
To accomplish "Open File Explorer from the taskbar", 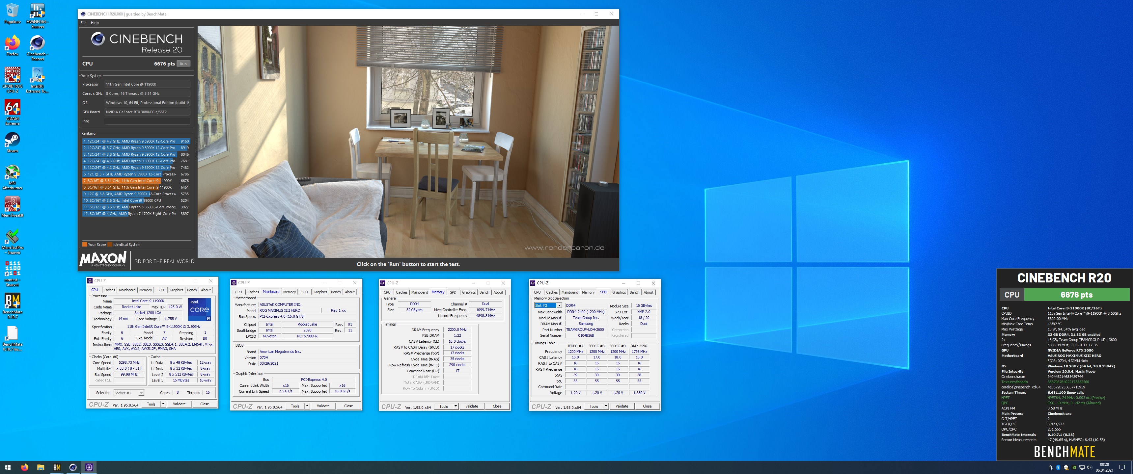I will 41,467.
